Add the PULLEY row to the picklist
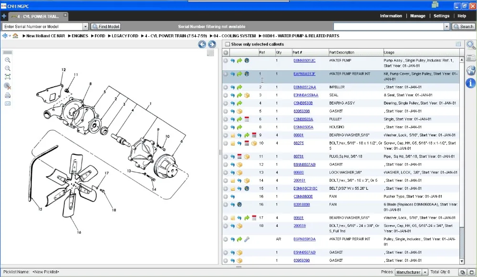Screen dimensions: 477x277 [226, 119]
